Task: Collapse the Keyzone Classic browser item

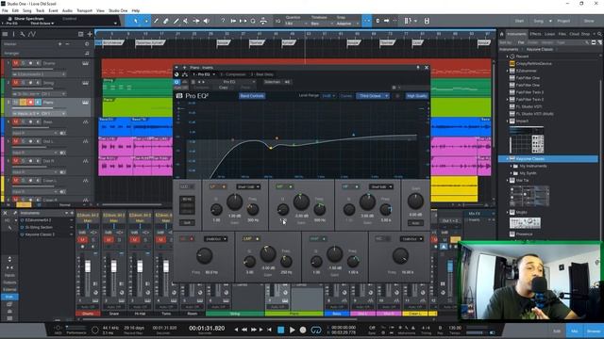Action: [508, 159]
